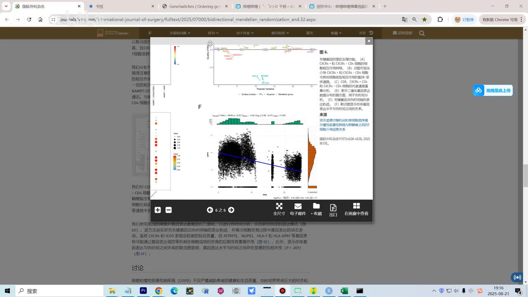528x297 pixels.
Task: Close the 国际外科杂志 tab
Action: [79, 7]
